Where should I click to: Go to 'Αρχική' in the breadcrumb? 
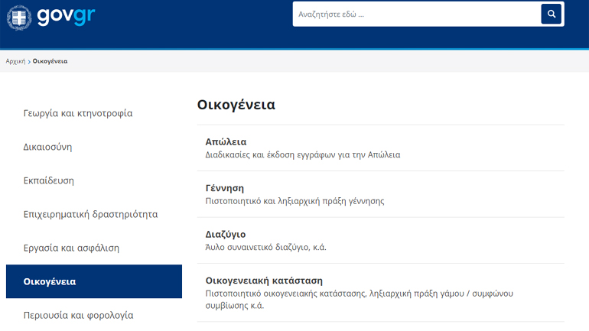(15, 61)
